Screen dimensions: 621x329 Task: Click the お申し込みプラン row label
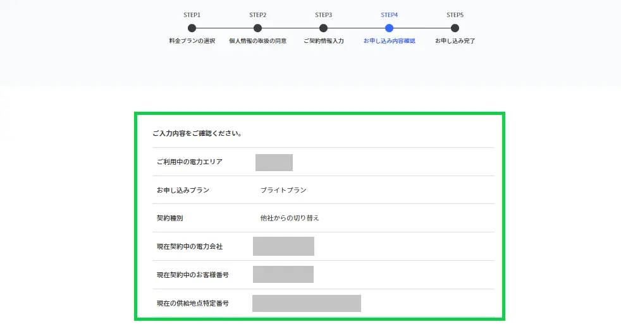click(x=183, y=190)
